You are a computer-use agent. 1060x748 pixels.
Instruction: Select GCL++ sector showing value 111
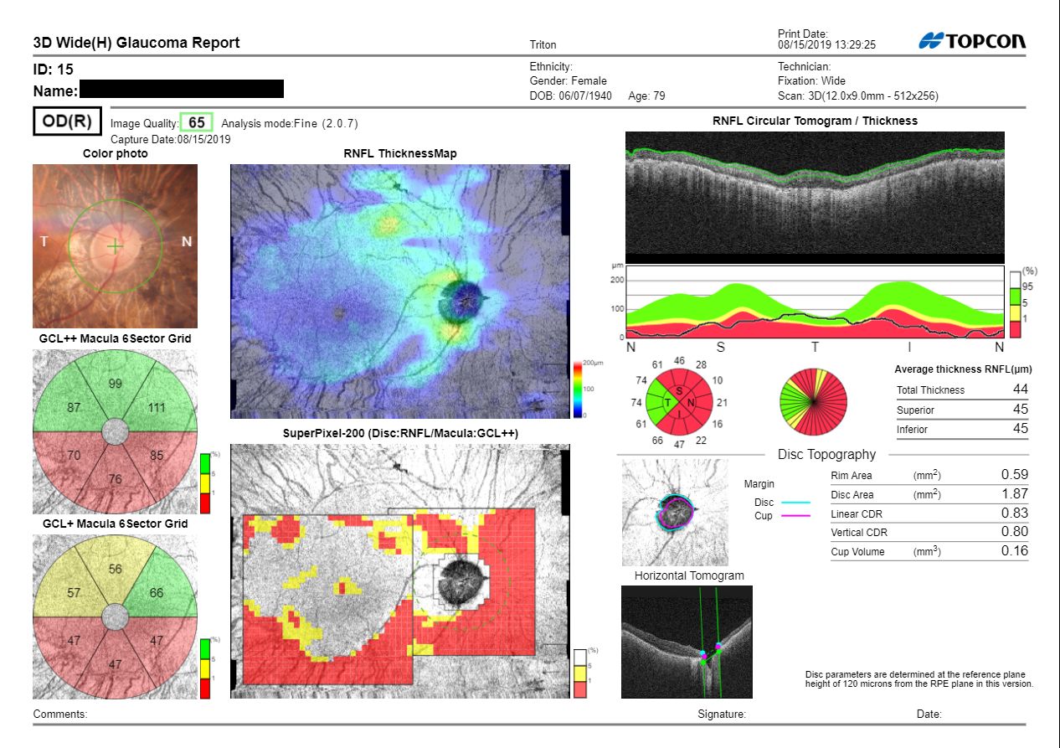157,406
